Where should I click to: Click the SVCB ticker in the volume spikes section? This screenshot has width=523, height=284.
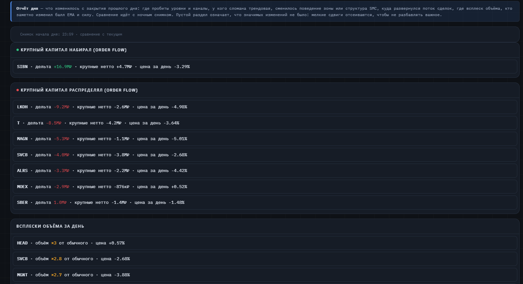pos(23,259)
